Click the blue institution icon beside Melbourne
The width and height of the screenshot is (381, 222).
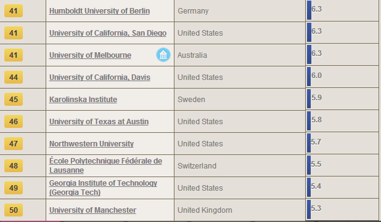163,55
